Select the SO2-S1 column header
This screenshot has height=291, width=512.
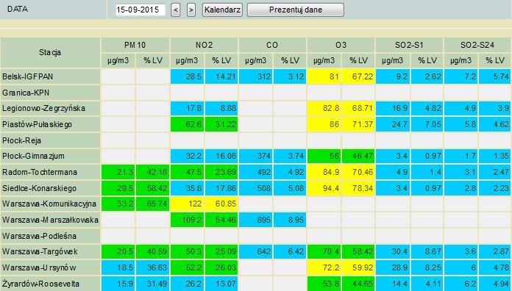click(x=409, y=45)
